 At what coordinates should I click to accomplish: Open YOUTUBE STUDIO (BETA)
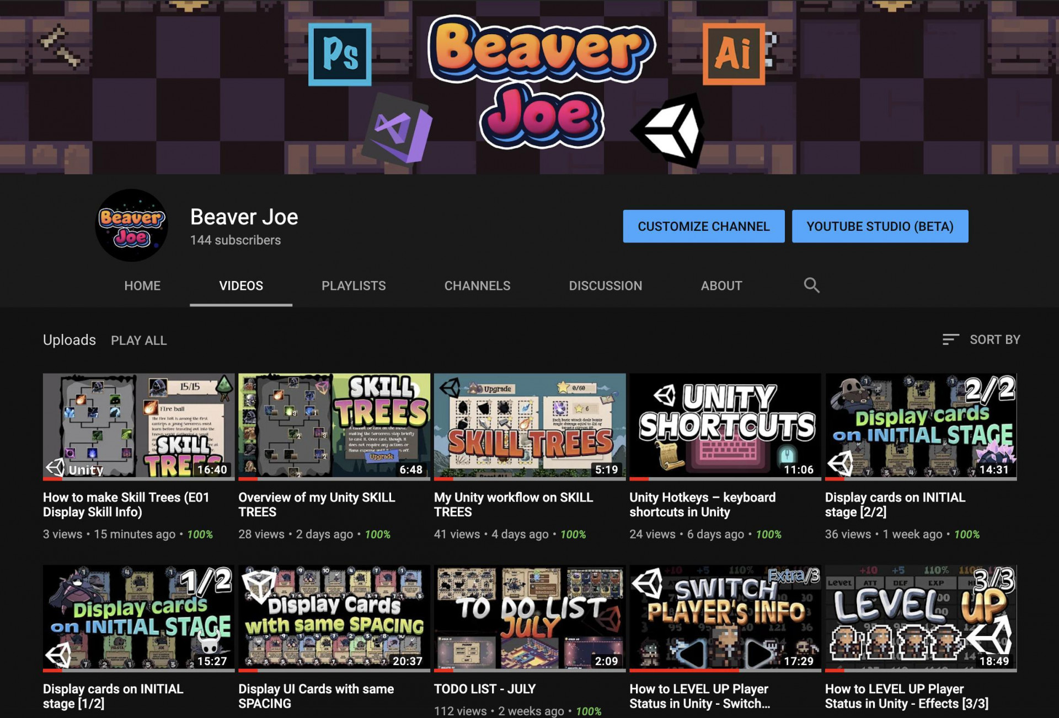pyautogui.click(x=880, y=226)
